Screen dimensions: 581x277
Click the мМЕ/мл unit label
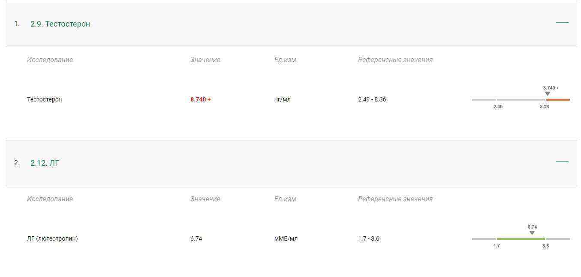point(286,238)
